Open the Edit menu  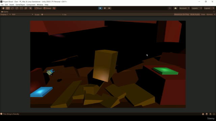[6, 5]
